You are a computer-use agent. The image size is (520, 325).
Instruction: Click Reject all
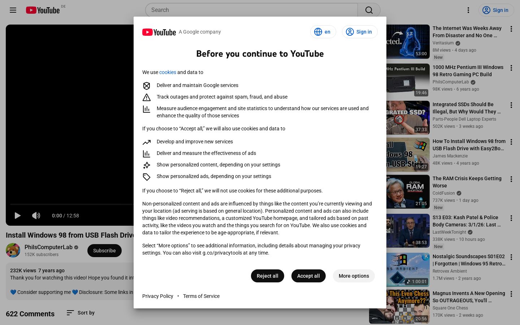point(268,276)
